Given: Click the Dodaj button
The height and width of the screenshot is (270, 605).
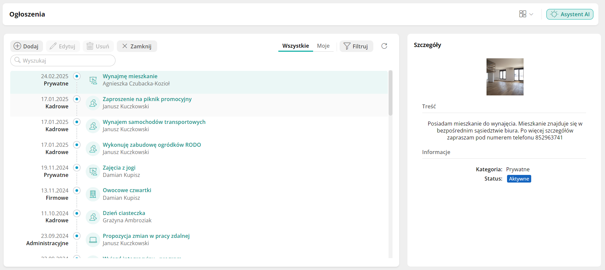Looking at the screenshot, I should click(x=26, y=46).
